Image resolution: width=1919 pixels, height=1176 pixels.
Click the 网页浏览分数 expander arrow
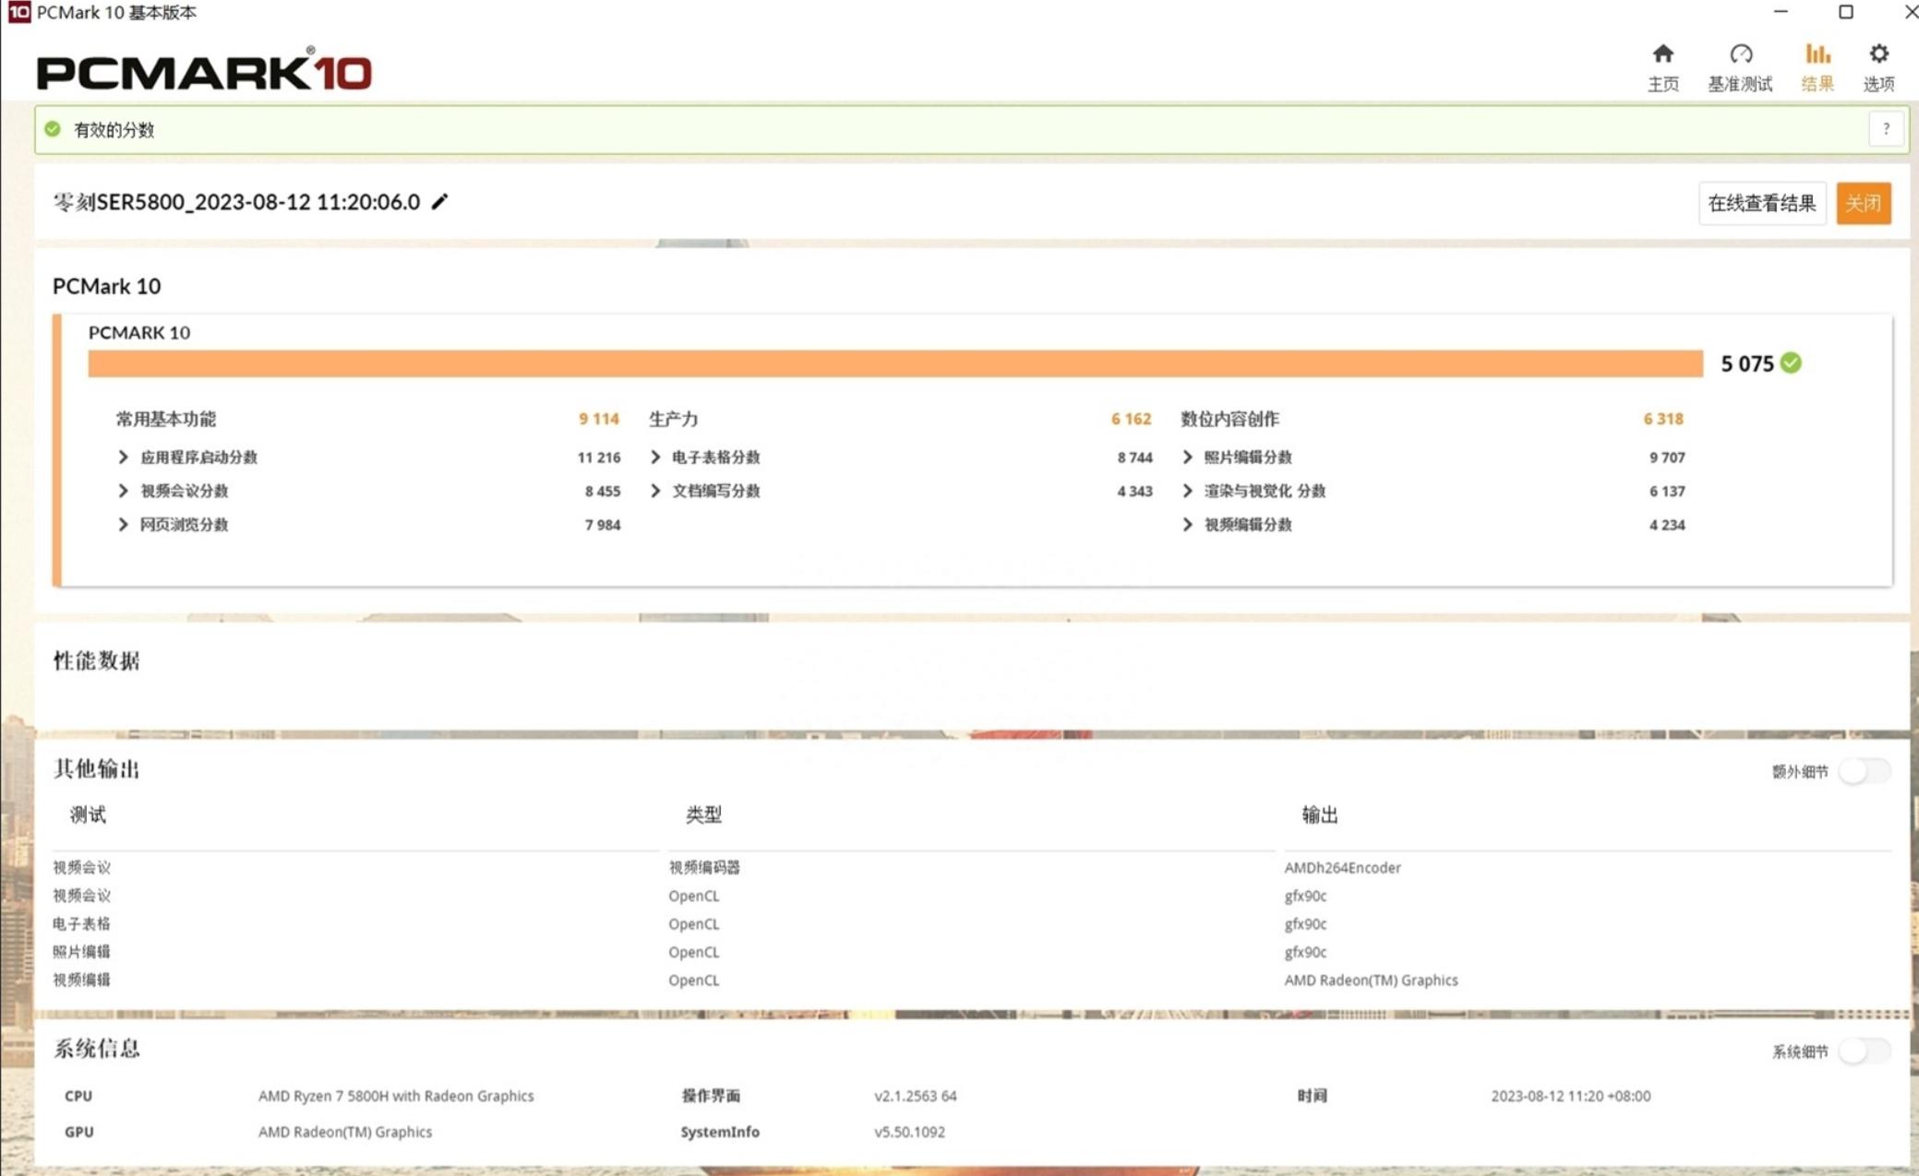click(x=124, y=525)
